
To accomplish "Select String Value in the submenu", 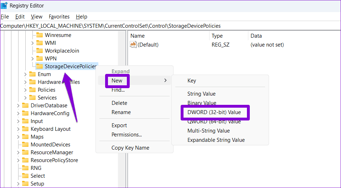I will coord(220,94).
